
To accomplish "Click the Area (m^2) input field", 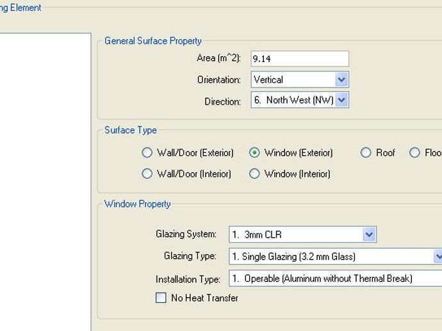I will 300,59.
